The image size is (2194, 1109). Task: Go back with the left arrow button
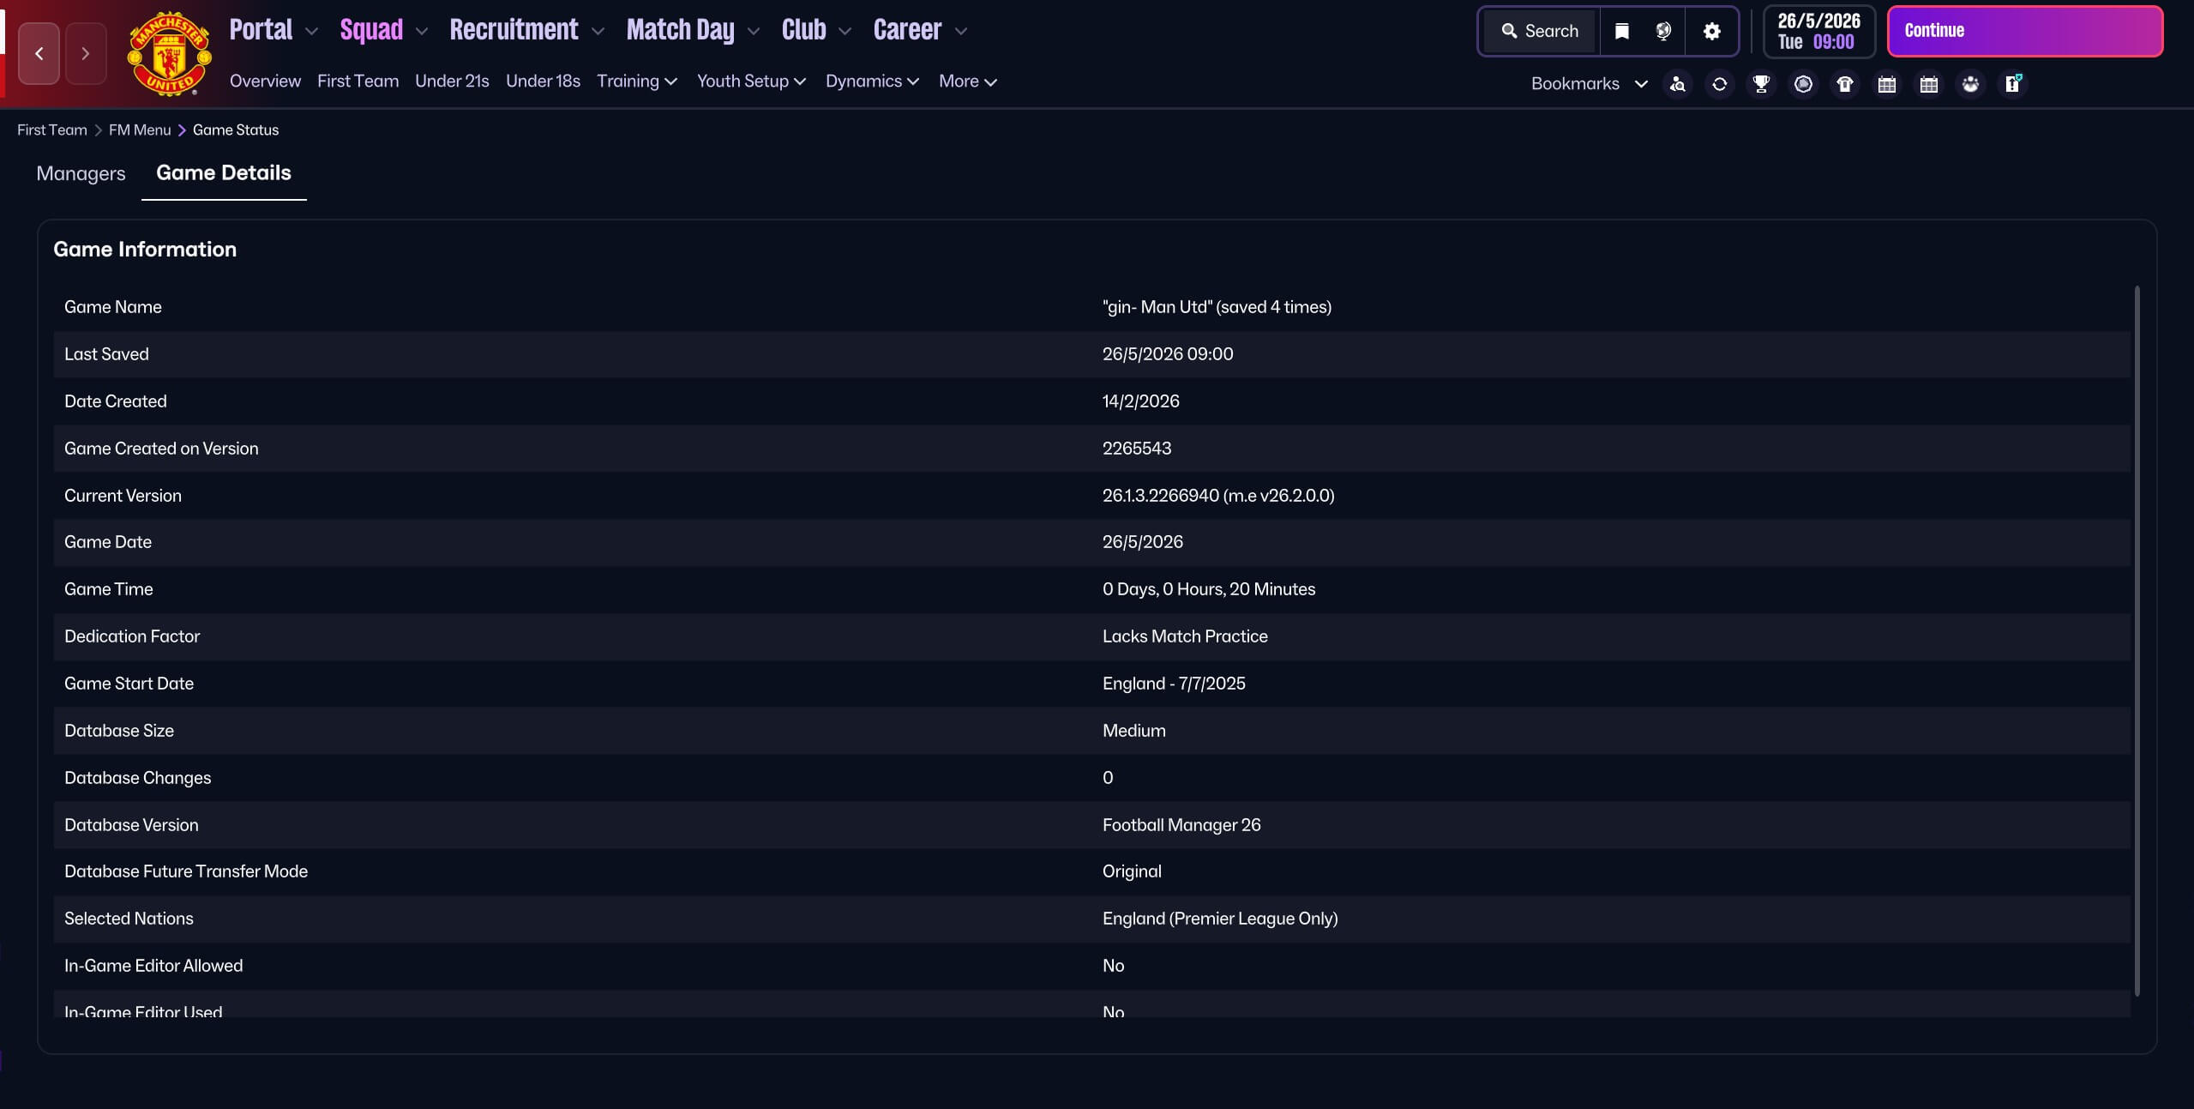coord(39,53)
